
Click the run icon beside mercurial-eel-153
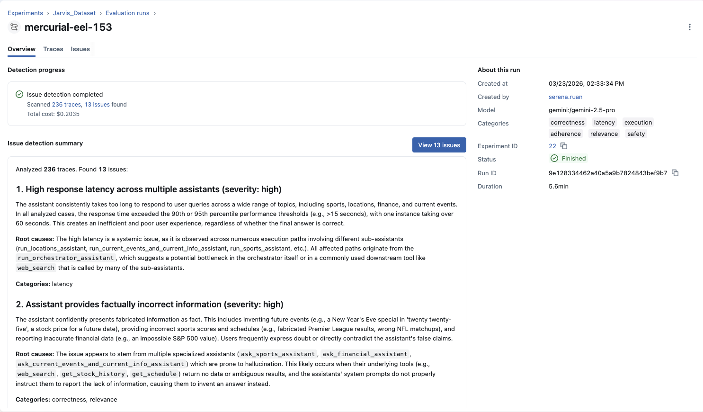[x=14, y=27]
